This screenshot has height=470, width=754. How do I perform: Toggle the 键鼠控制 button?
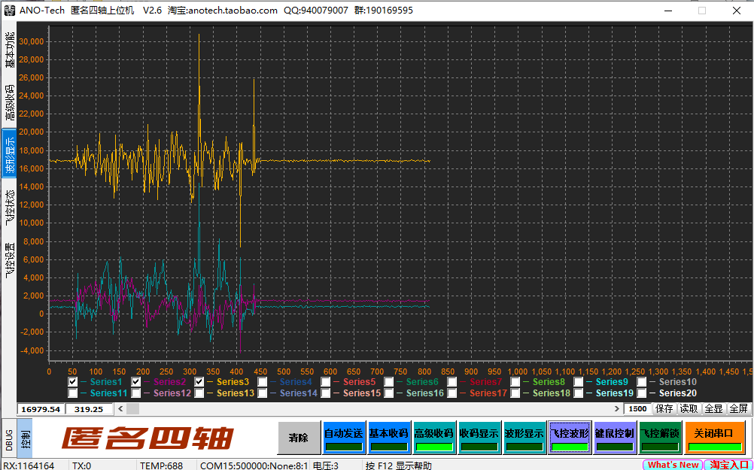[x=615, y=438]
